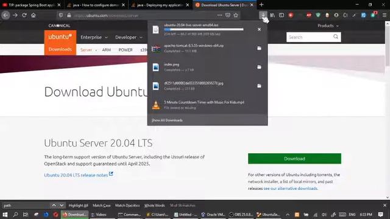Screen dimensions: 390x219
Task: Bookmark this page with the star
Action: click(236, 15)
